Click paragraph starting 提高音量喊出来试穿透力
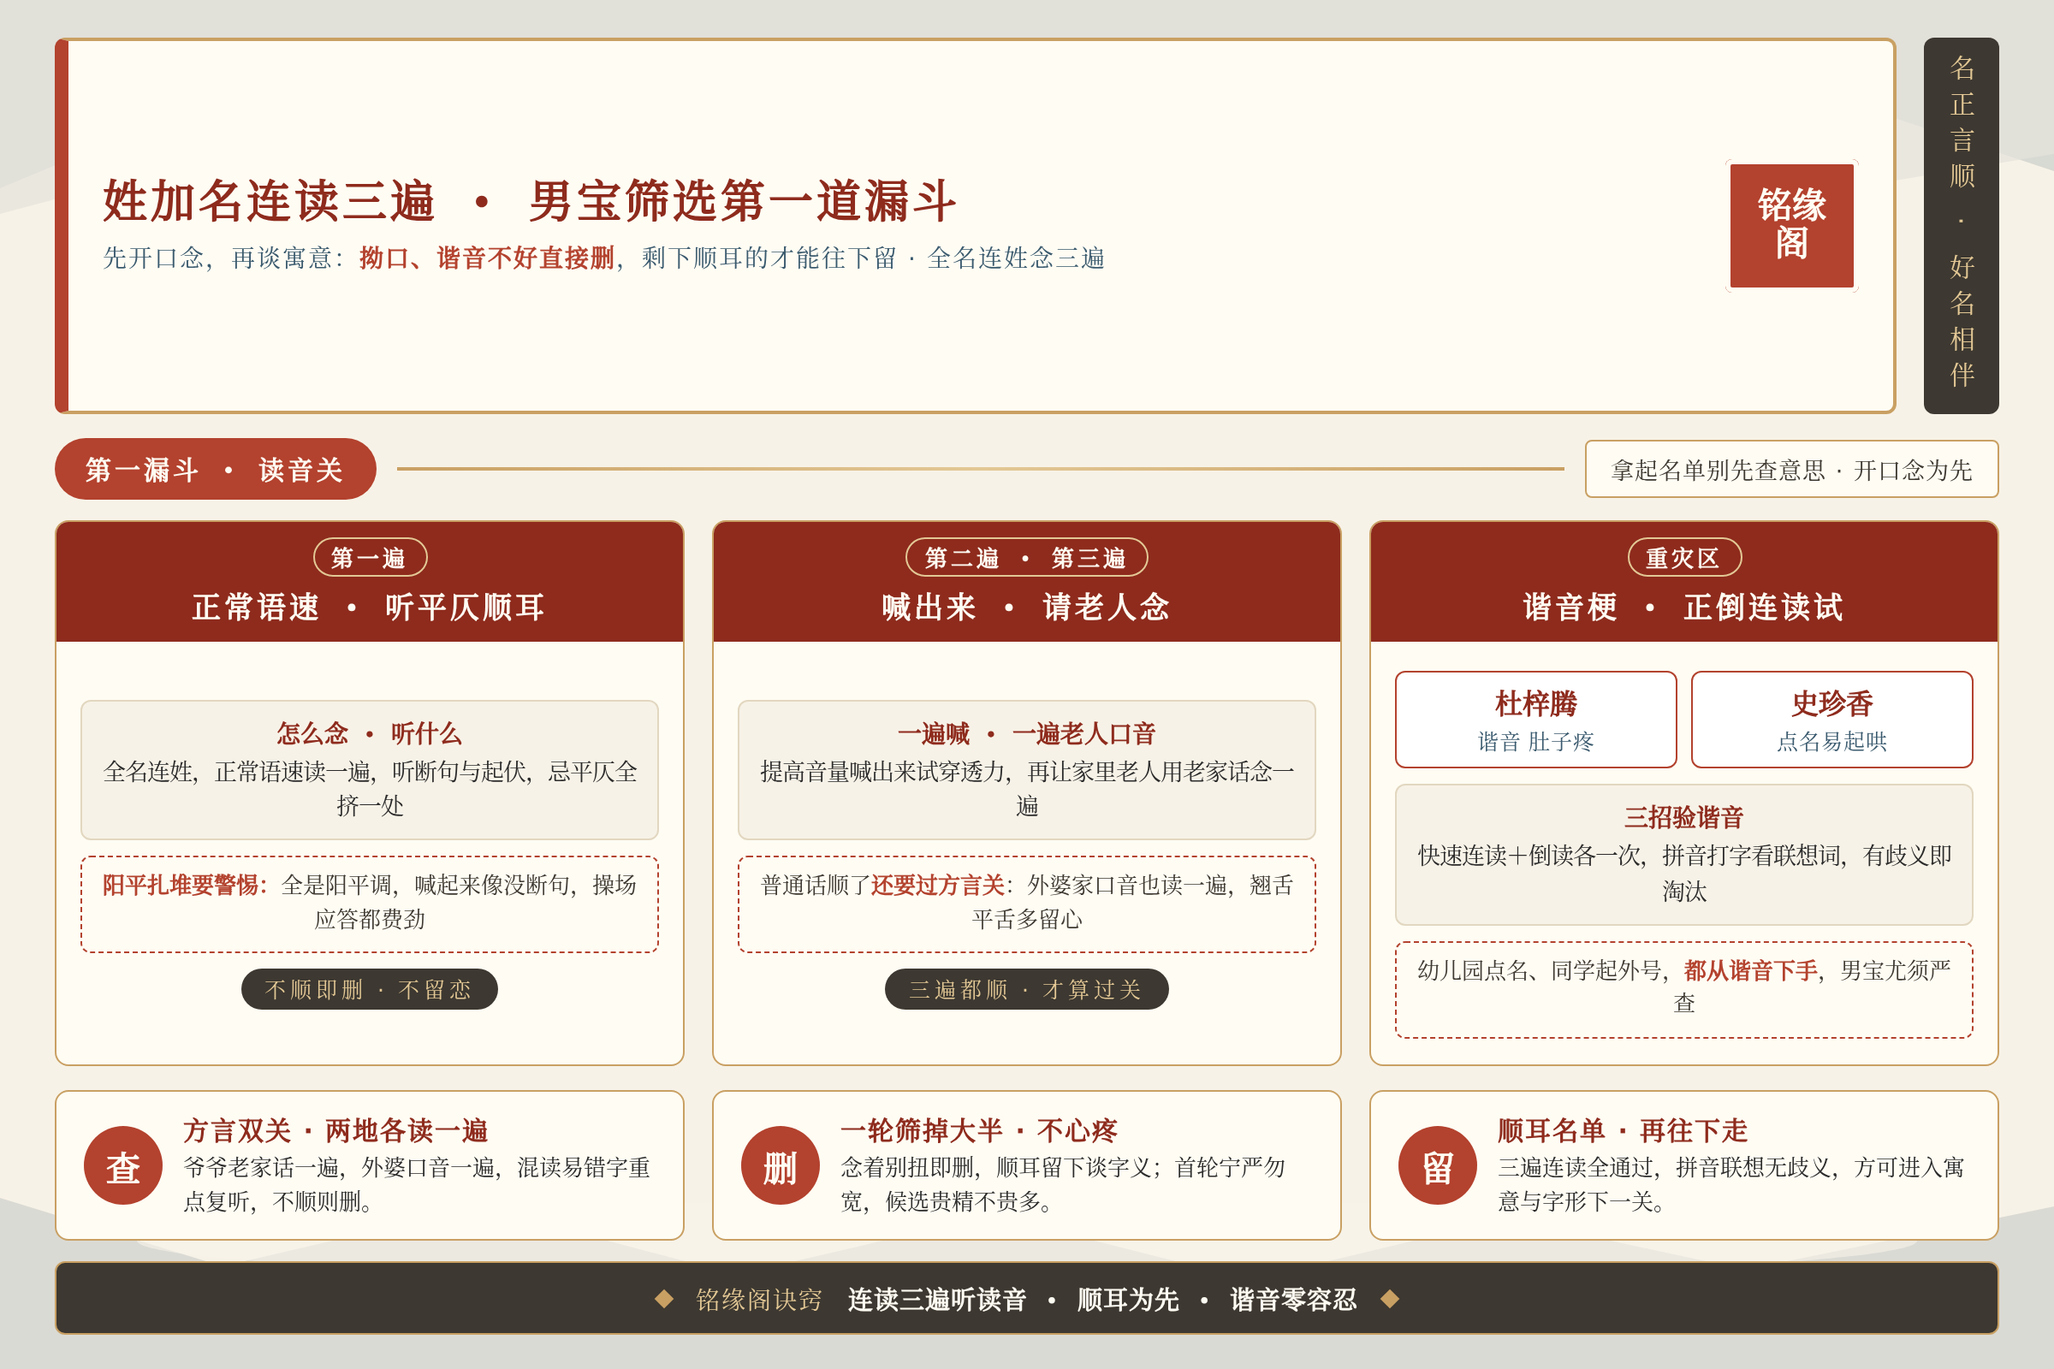The height and width of the screenshot is (1369, 2054). pyautogui.click(x=1026, y=787)
